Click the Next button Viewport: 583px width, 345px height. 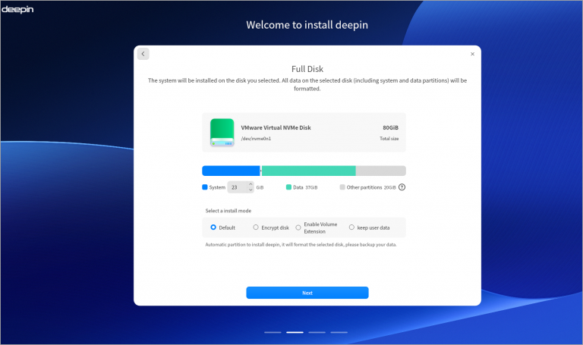[307, 293]
